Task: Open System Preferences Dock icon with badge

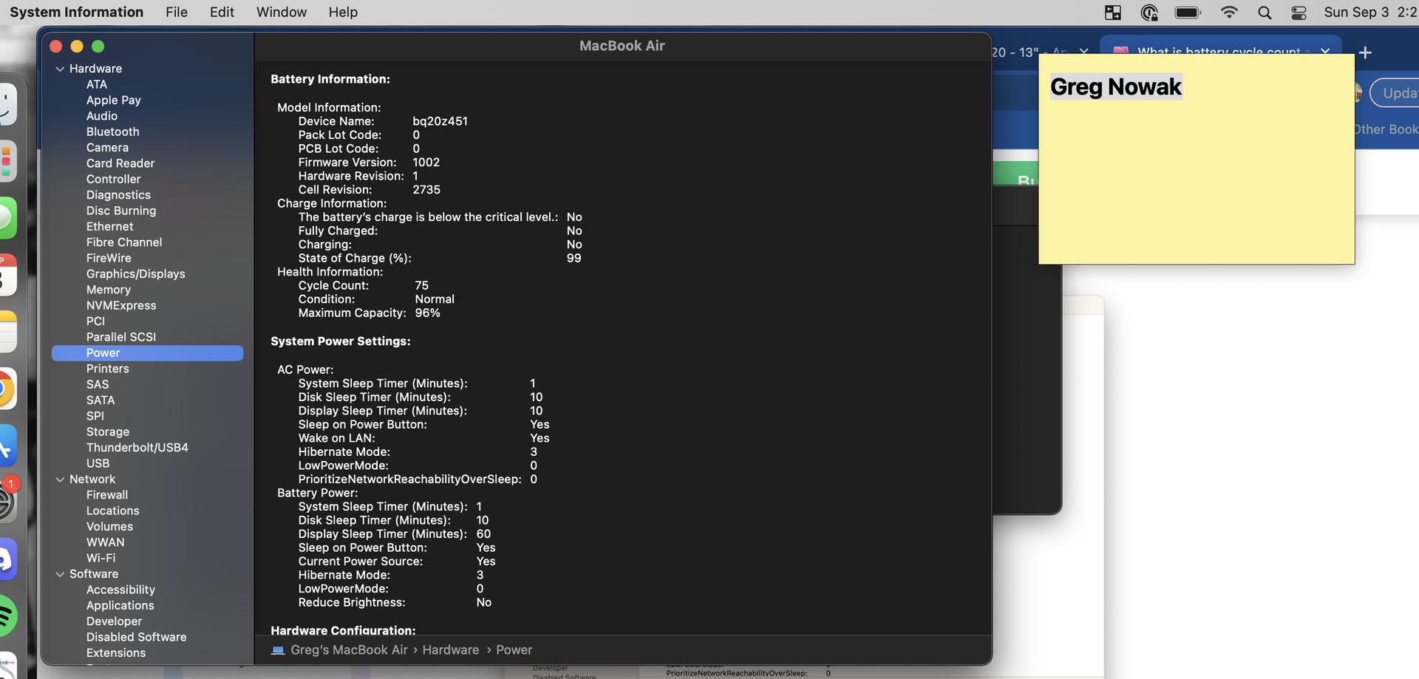Action: (6, 503)
